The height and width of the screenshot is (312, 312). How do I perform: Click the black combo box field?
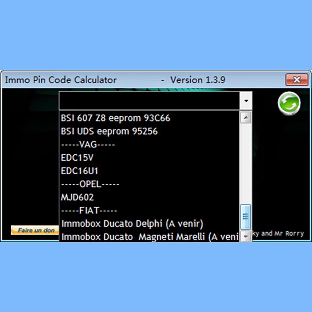tap(149, 101)
